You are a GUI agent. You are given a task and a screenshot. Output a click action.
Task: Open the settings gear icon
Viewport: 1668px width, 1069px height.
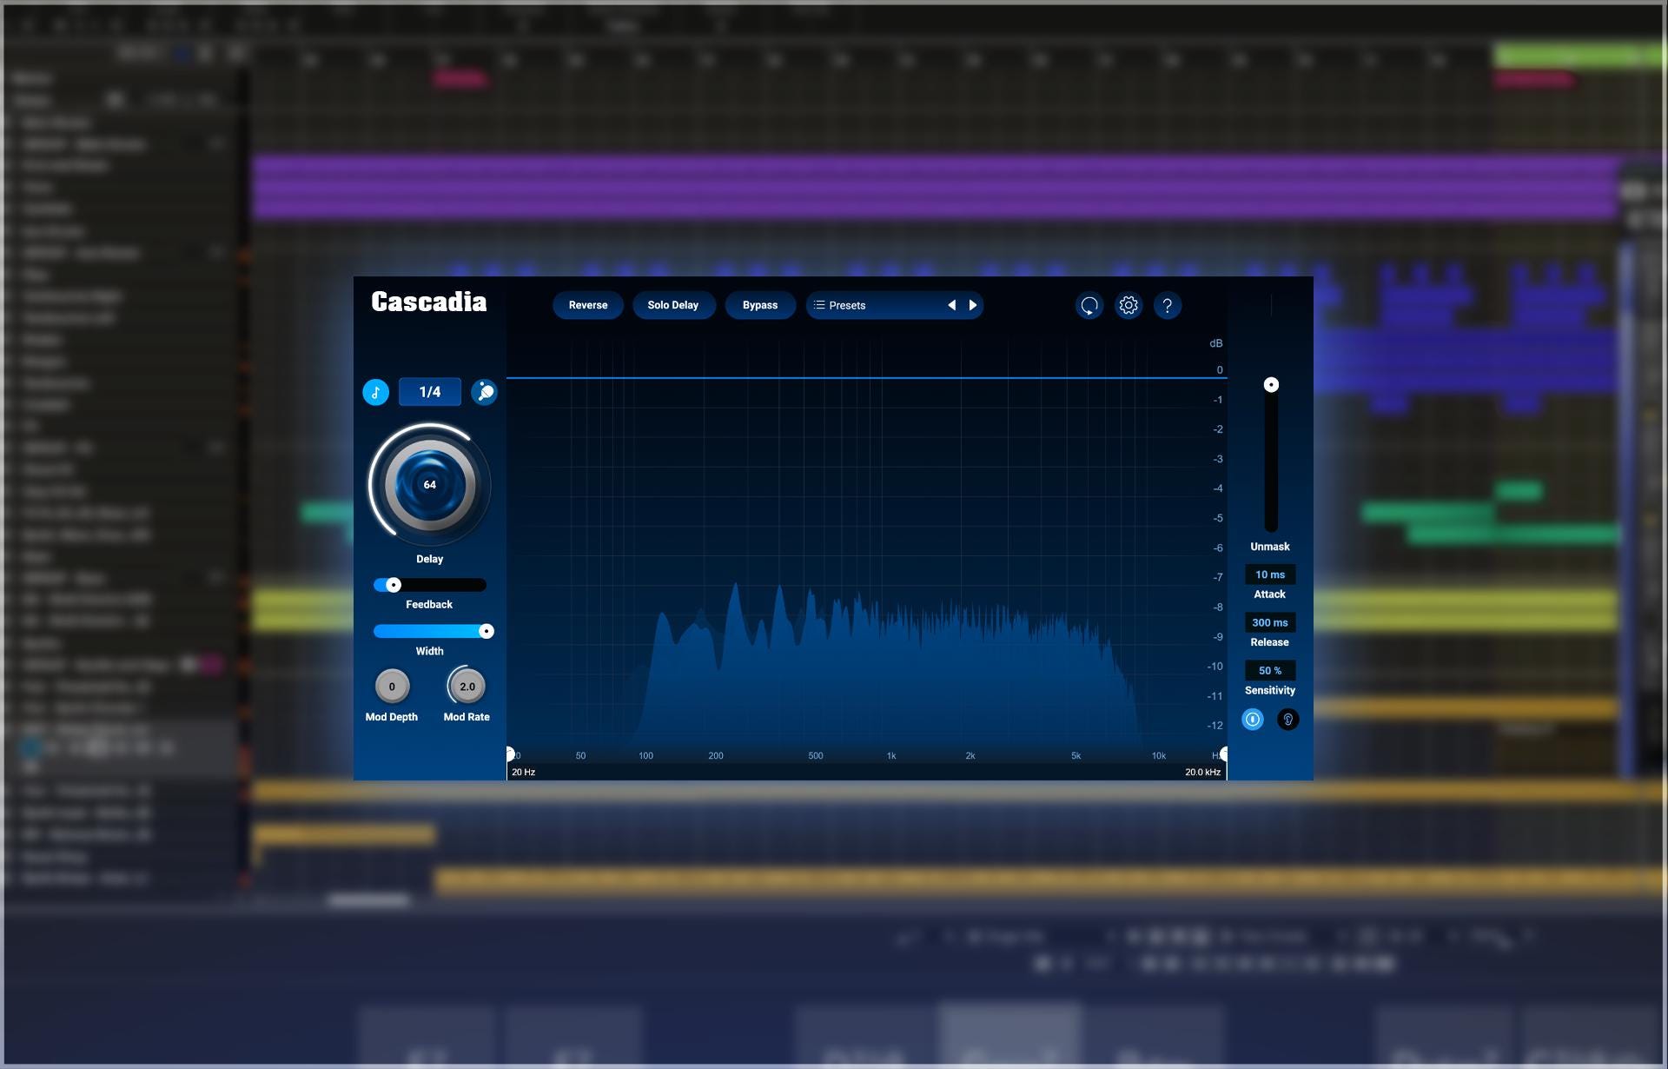pos(1129,306)
